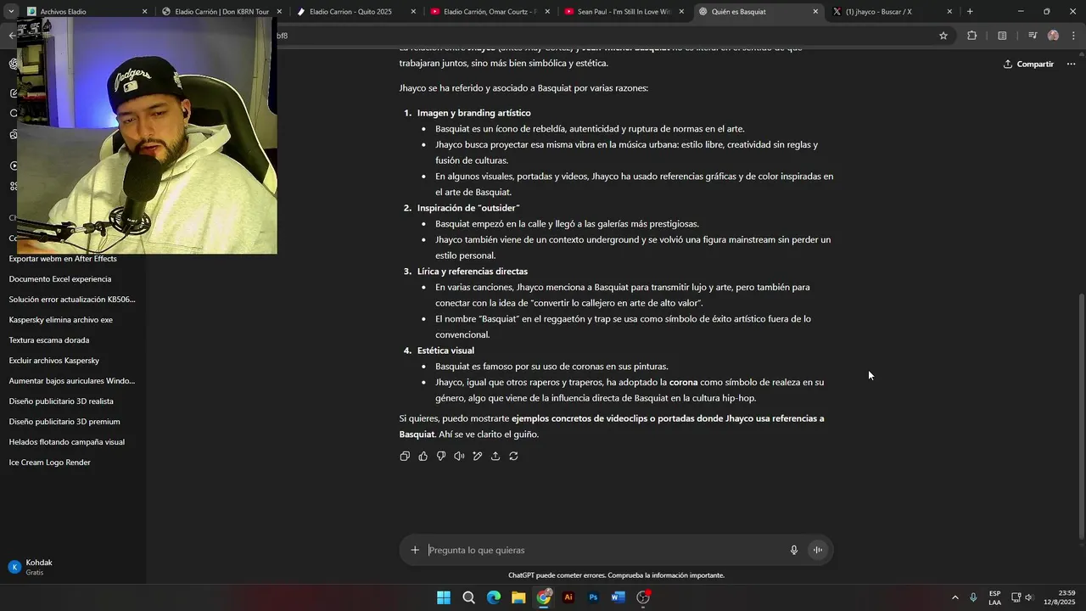
Task: Open OBS Studio from taskbar
Action: pos(643,597)
